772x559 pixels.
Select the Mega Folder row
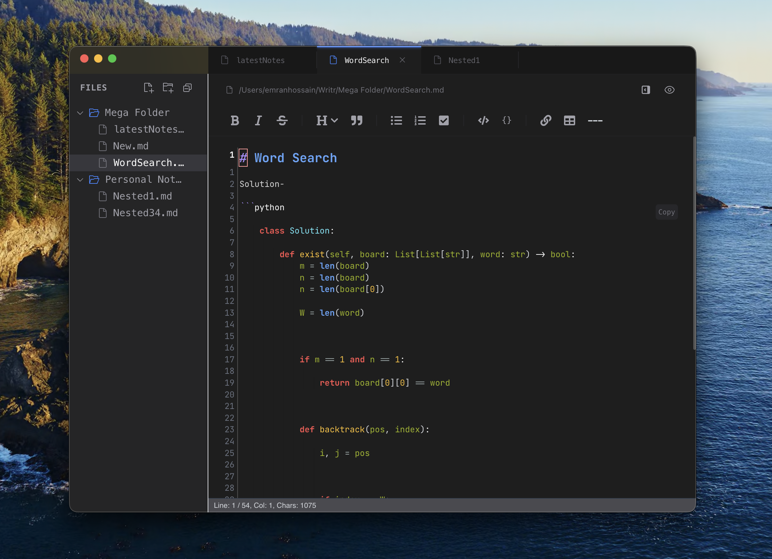[139, 113]
